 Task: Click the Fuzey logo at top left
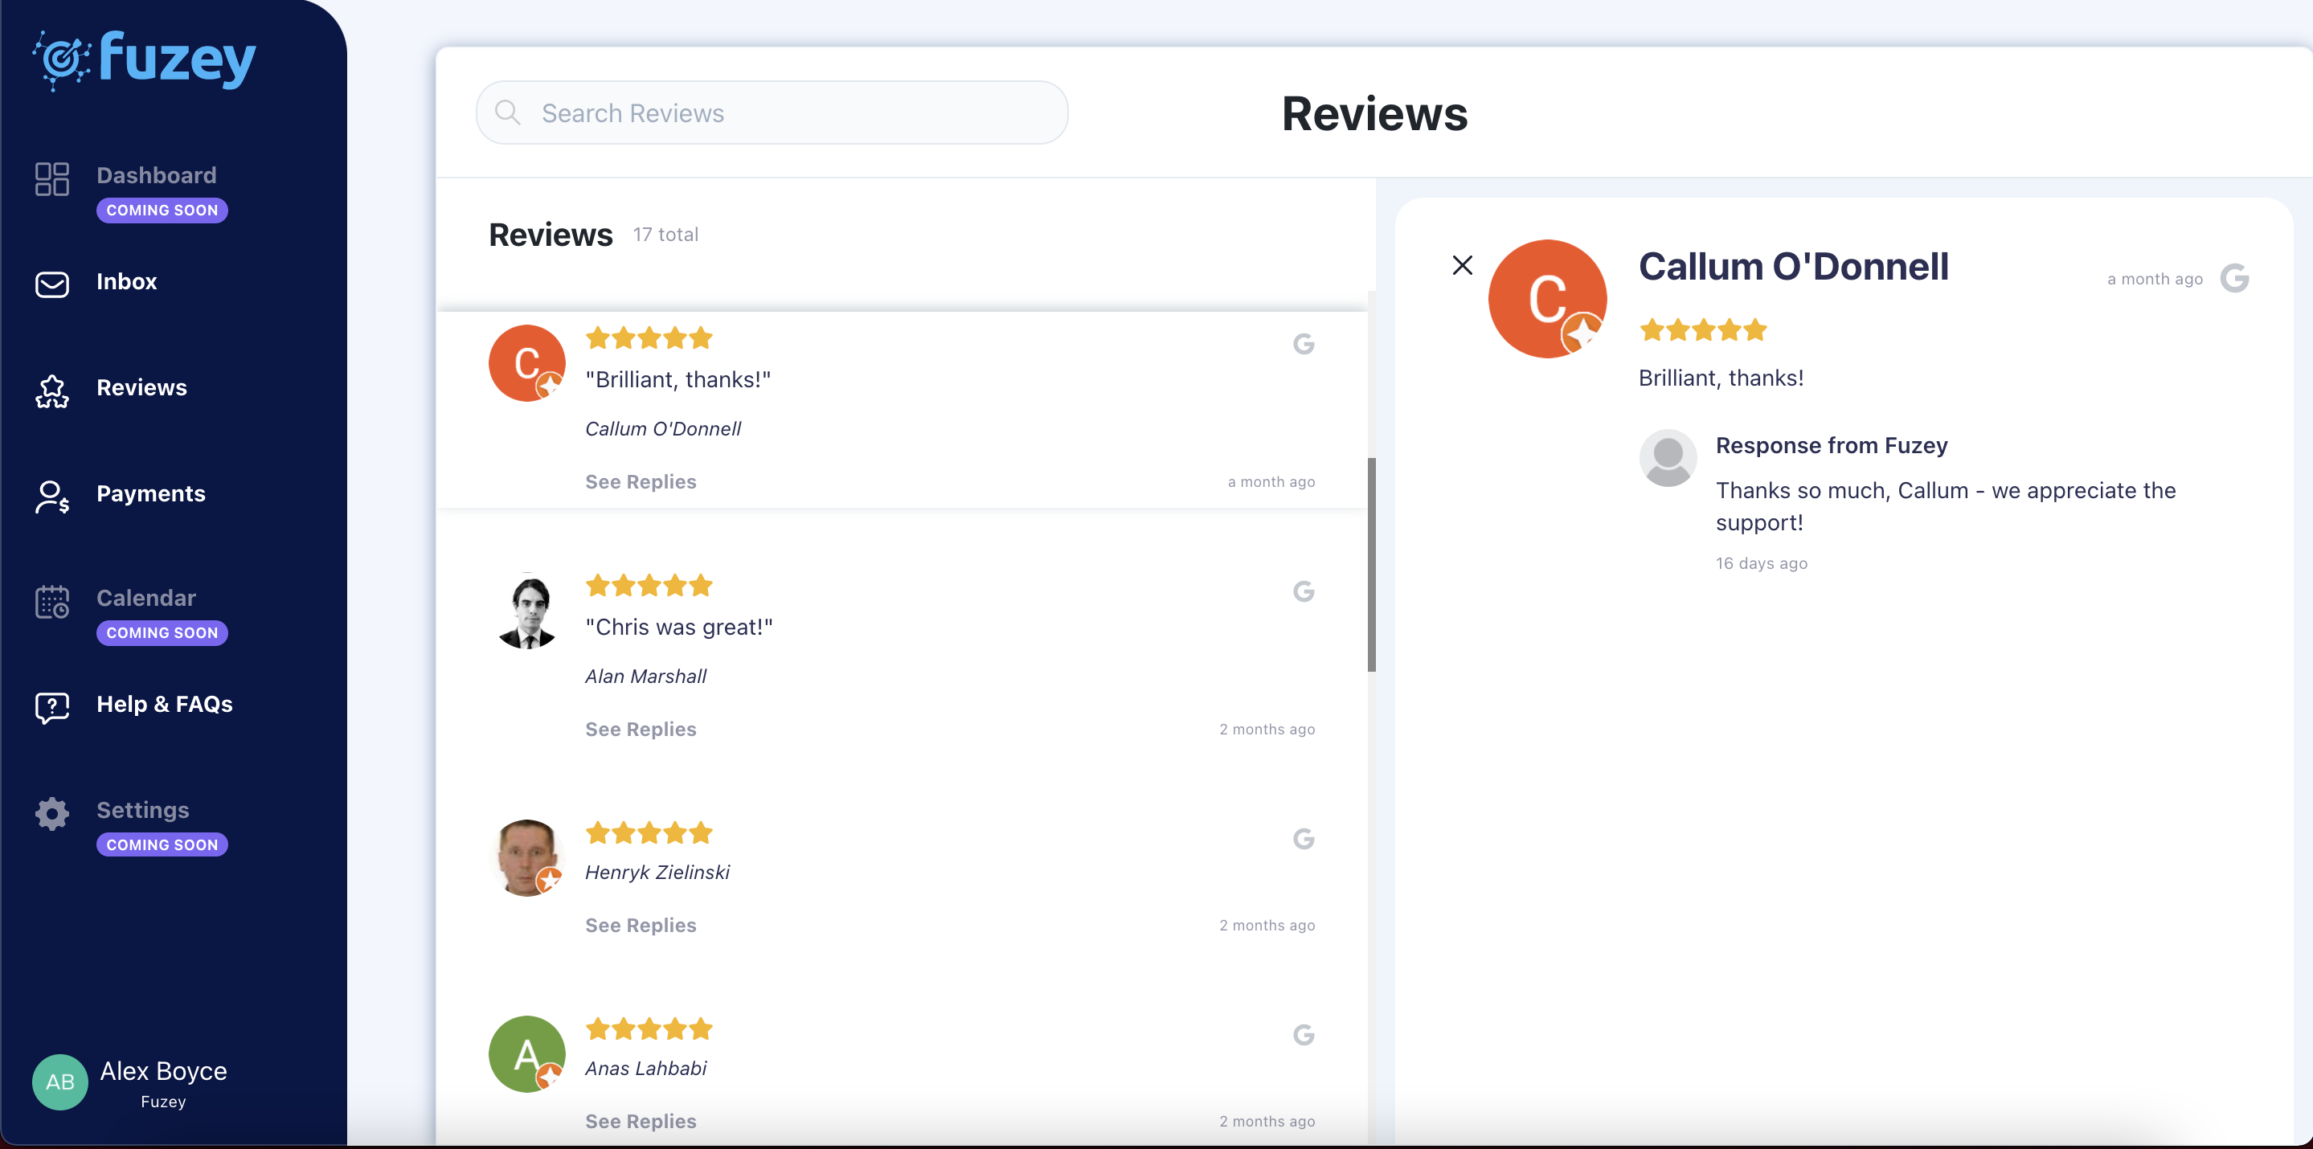coord(145,59)
